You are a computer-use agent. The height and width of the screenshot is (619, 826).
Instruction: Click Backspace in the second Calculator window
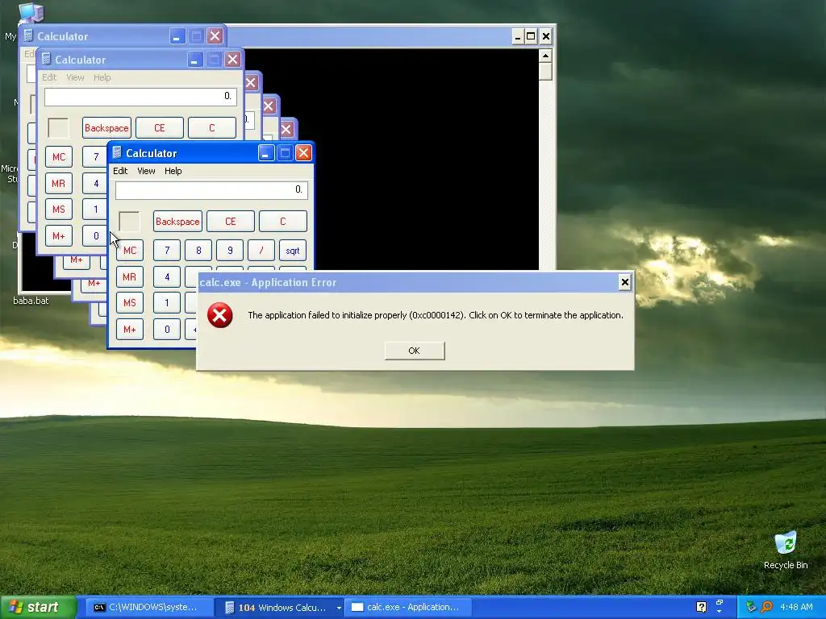tap(106, 128)
